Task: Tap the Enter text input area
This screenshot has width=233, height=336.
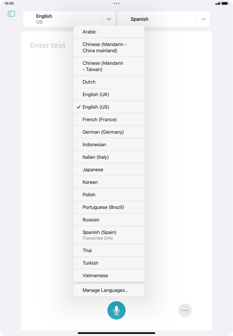Action: tap(48, 45)
